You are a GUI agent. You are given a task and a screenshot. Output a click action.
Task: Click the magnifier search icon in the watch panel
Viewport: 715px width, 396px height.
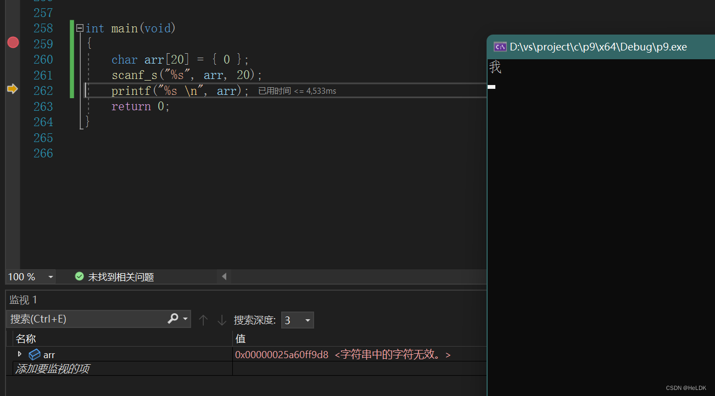[x=173, y=319]
